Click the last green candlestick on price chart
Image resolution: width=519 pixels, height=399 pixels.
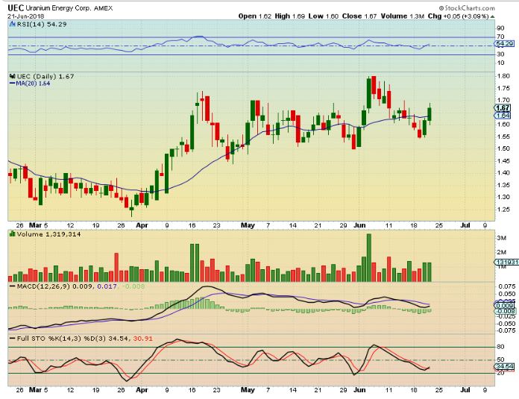(x=430, y=114)
